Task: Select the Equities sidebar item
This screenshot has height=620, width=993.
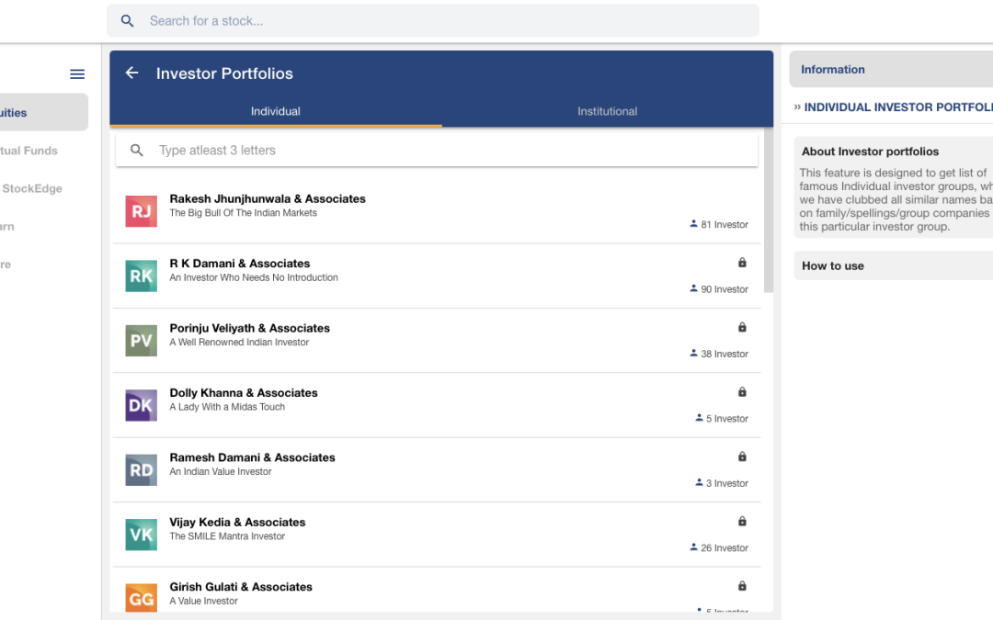Action: click(x=43, y=113)
